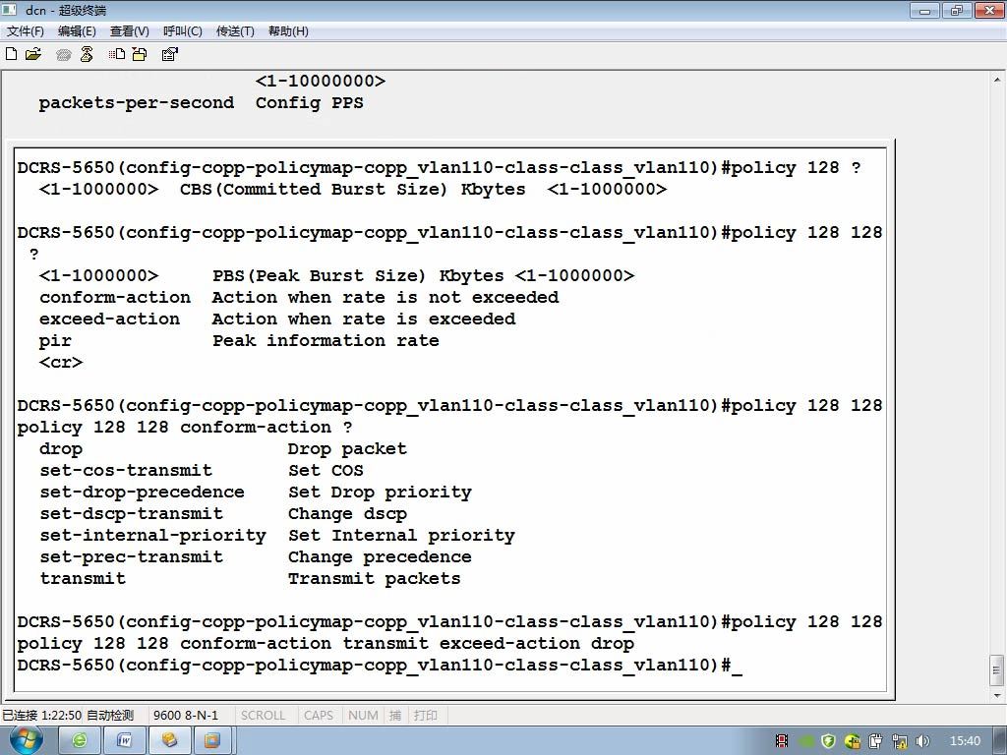Open the 呼叫(C) menu
Image resolution: width=1007 pixels, height=755 pixels.
pos(183,31)
